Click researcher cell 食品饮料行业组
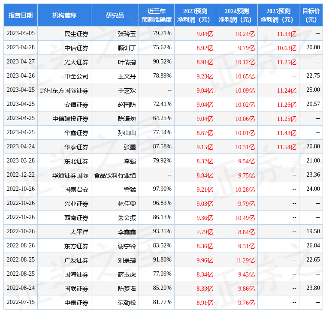The height and width of the screenshot is (313, 323). coord(115,175)
